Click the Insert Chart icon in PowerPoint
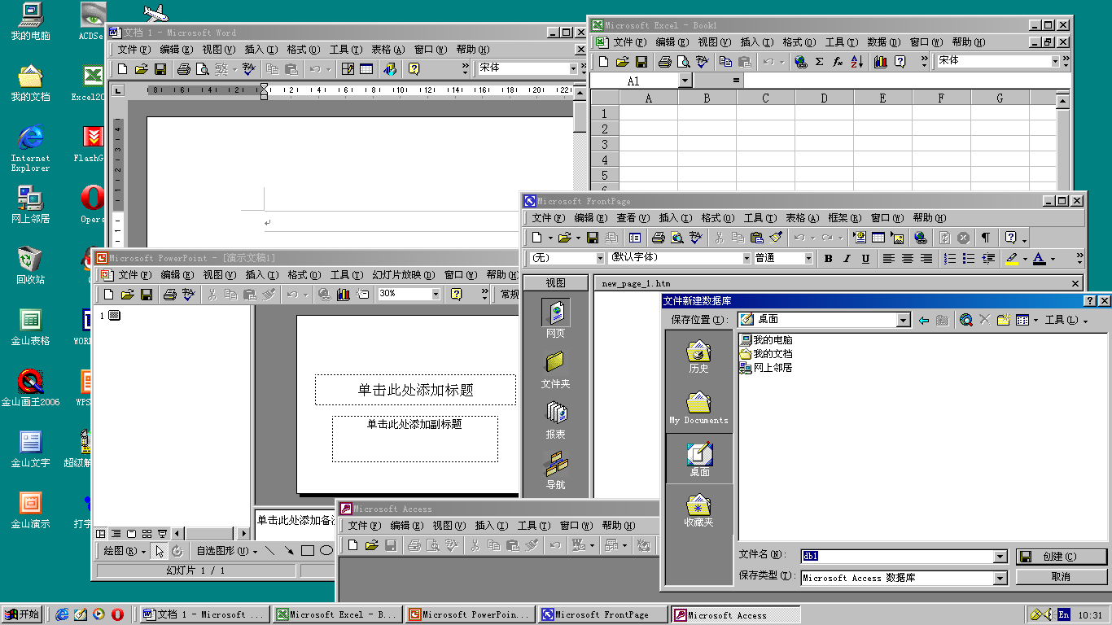This screenshot has height=625, width=1112. tap(344, 294)
